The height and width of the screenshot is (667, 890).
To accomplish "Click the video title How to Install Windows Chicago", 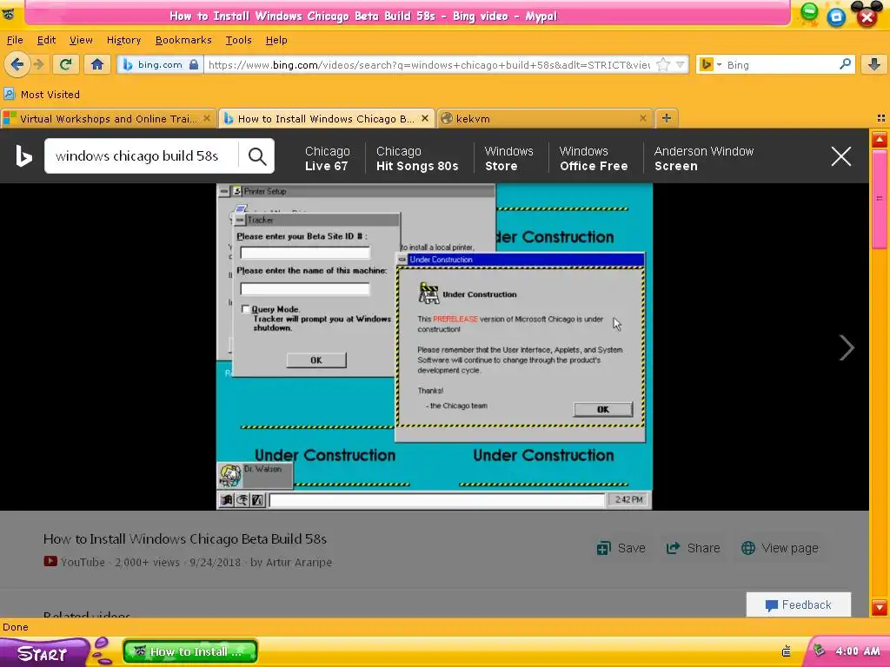I will click(185, 538).
